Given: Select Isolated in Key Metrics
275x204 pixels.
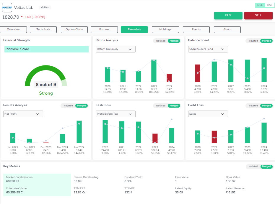Looking at the screenshot, I should (253, 166).
